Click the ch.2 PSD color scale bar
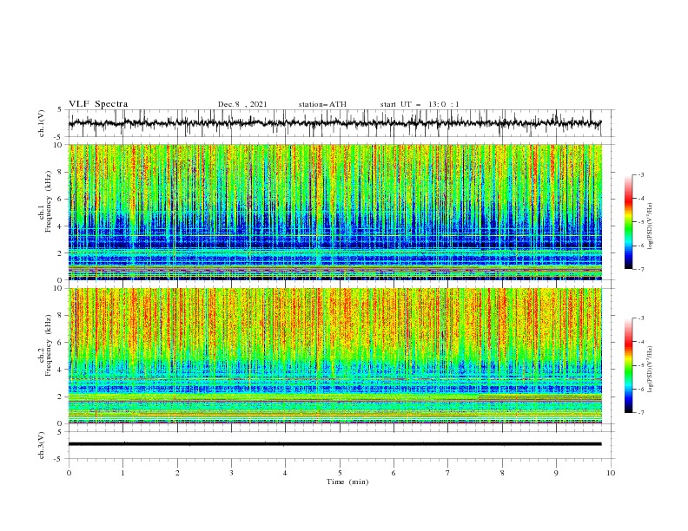Viewport: 688px width, 531px height. (628, 365)
